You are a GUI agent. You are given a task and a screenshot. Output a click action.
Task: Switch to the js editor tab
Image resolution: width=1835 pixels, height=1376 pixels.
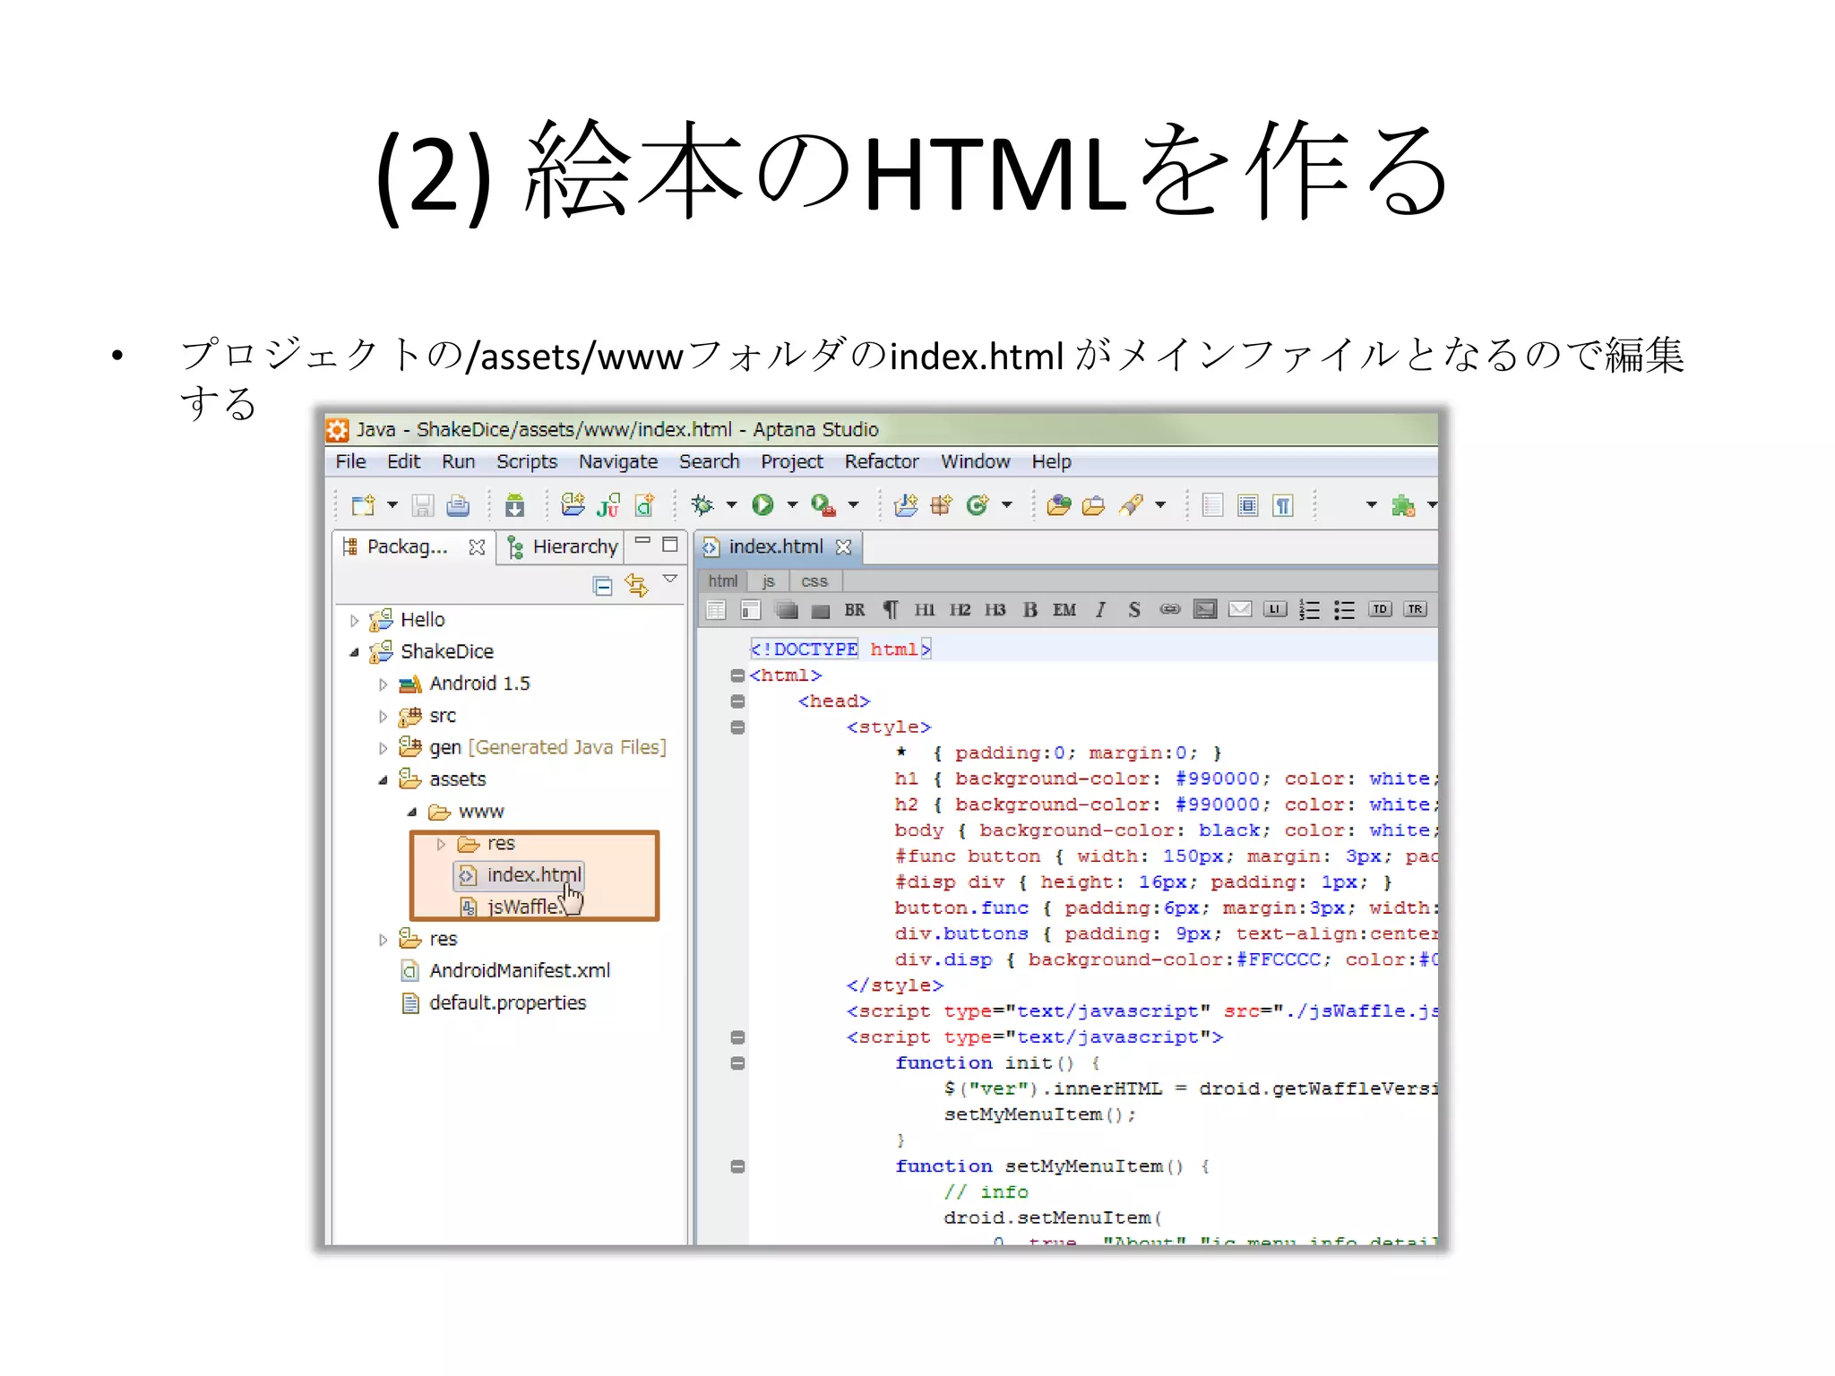pyautogui.click(x=768, y=581)
